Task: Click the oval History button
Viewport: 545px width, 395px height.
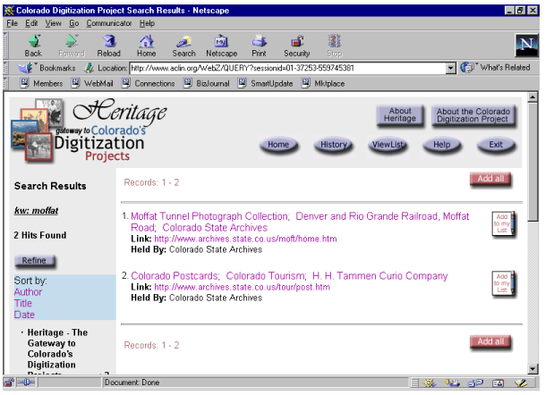Action: coord(333,145)
